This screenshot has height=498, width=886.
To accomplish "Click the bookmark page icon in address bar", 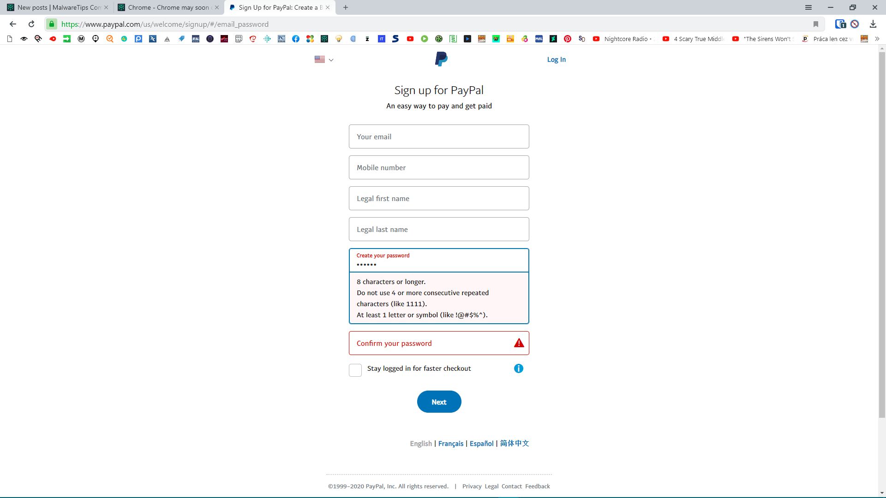I will (816, 24).
